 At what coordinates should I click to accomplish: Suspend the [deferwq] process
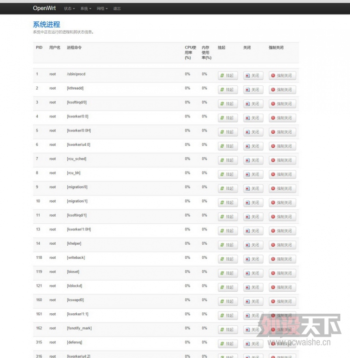pyautogui.click(x=228, y=344)
